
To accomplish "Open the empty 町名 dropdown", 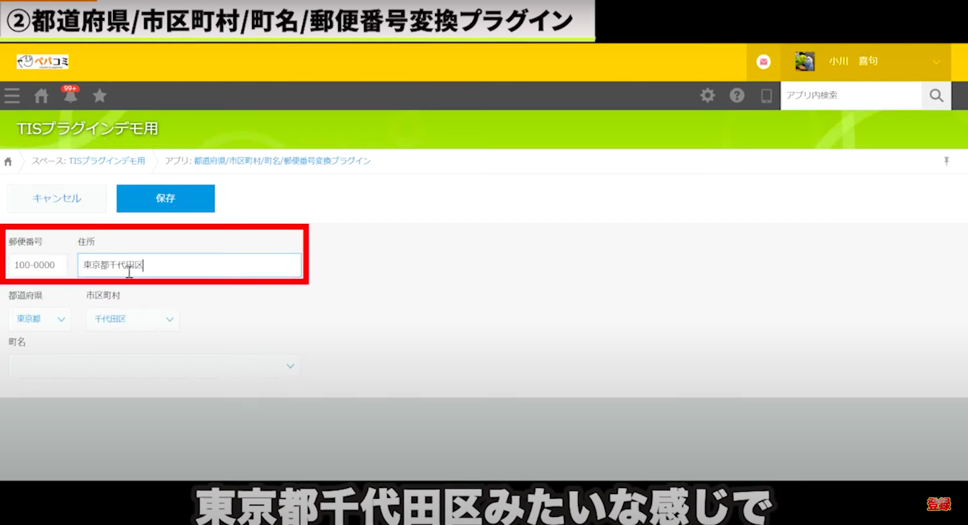I will (154, 366).
